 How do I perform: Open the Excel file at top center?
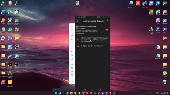tap(77, 3)
